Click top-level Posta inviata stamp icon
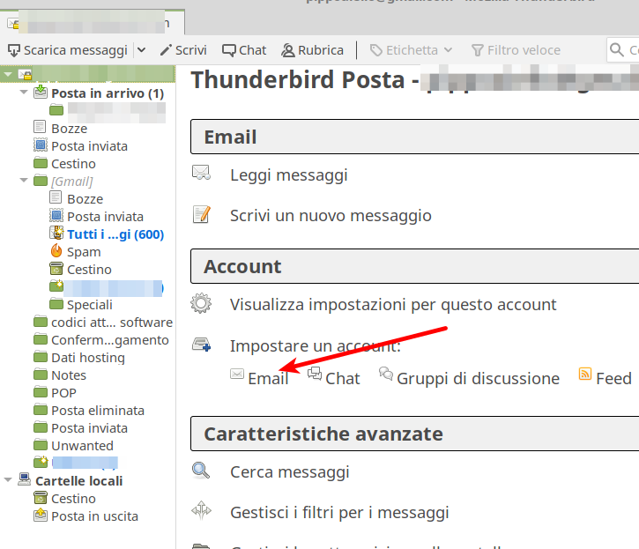 click(x=40, y=145)
